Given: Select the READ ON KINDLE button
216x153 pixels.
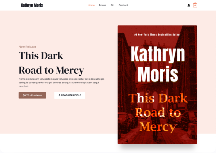Looking at the screenshot, I should pyautogui.click(x=70, y=95).
